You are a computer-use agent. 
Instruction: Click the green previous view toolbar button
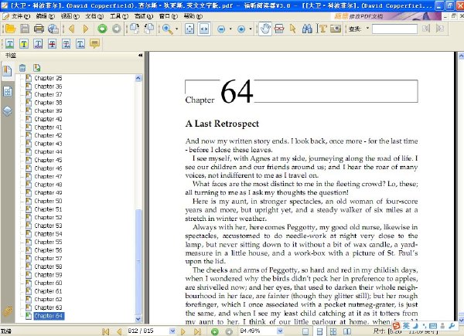pos(102,29)
